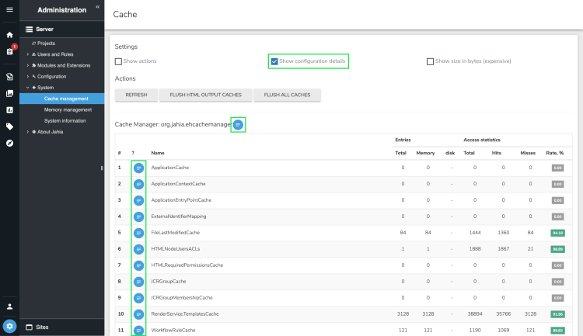Show config details for JCRGroupMembershipCache
This screenshot has width=583, height=336.
point(138,298)
